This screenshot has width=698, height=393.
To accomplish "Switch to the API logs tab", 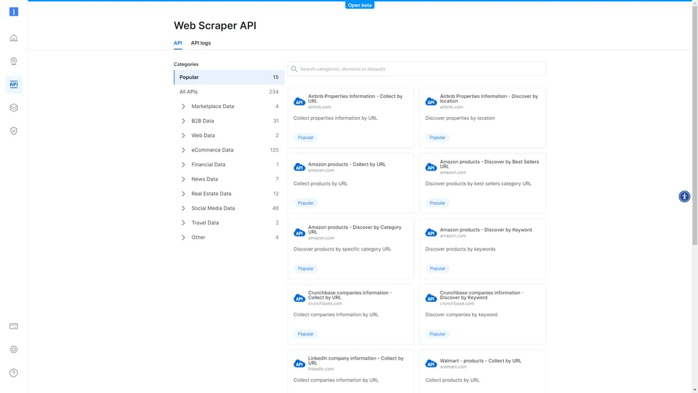I will click(x=201, y=43).
